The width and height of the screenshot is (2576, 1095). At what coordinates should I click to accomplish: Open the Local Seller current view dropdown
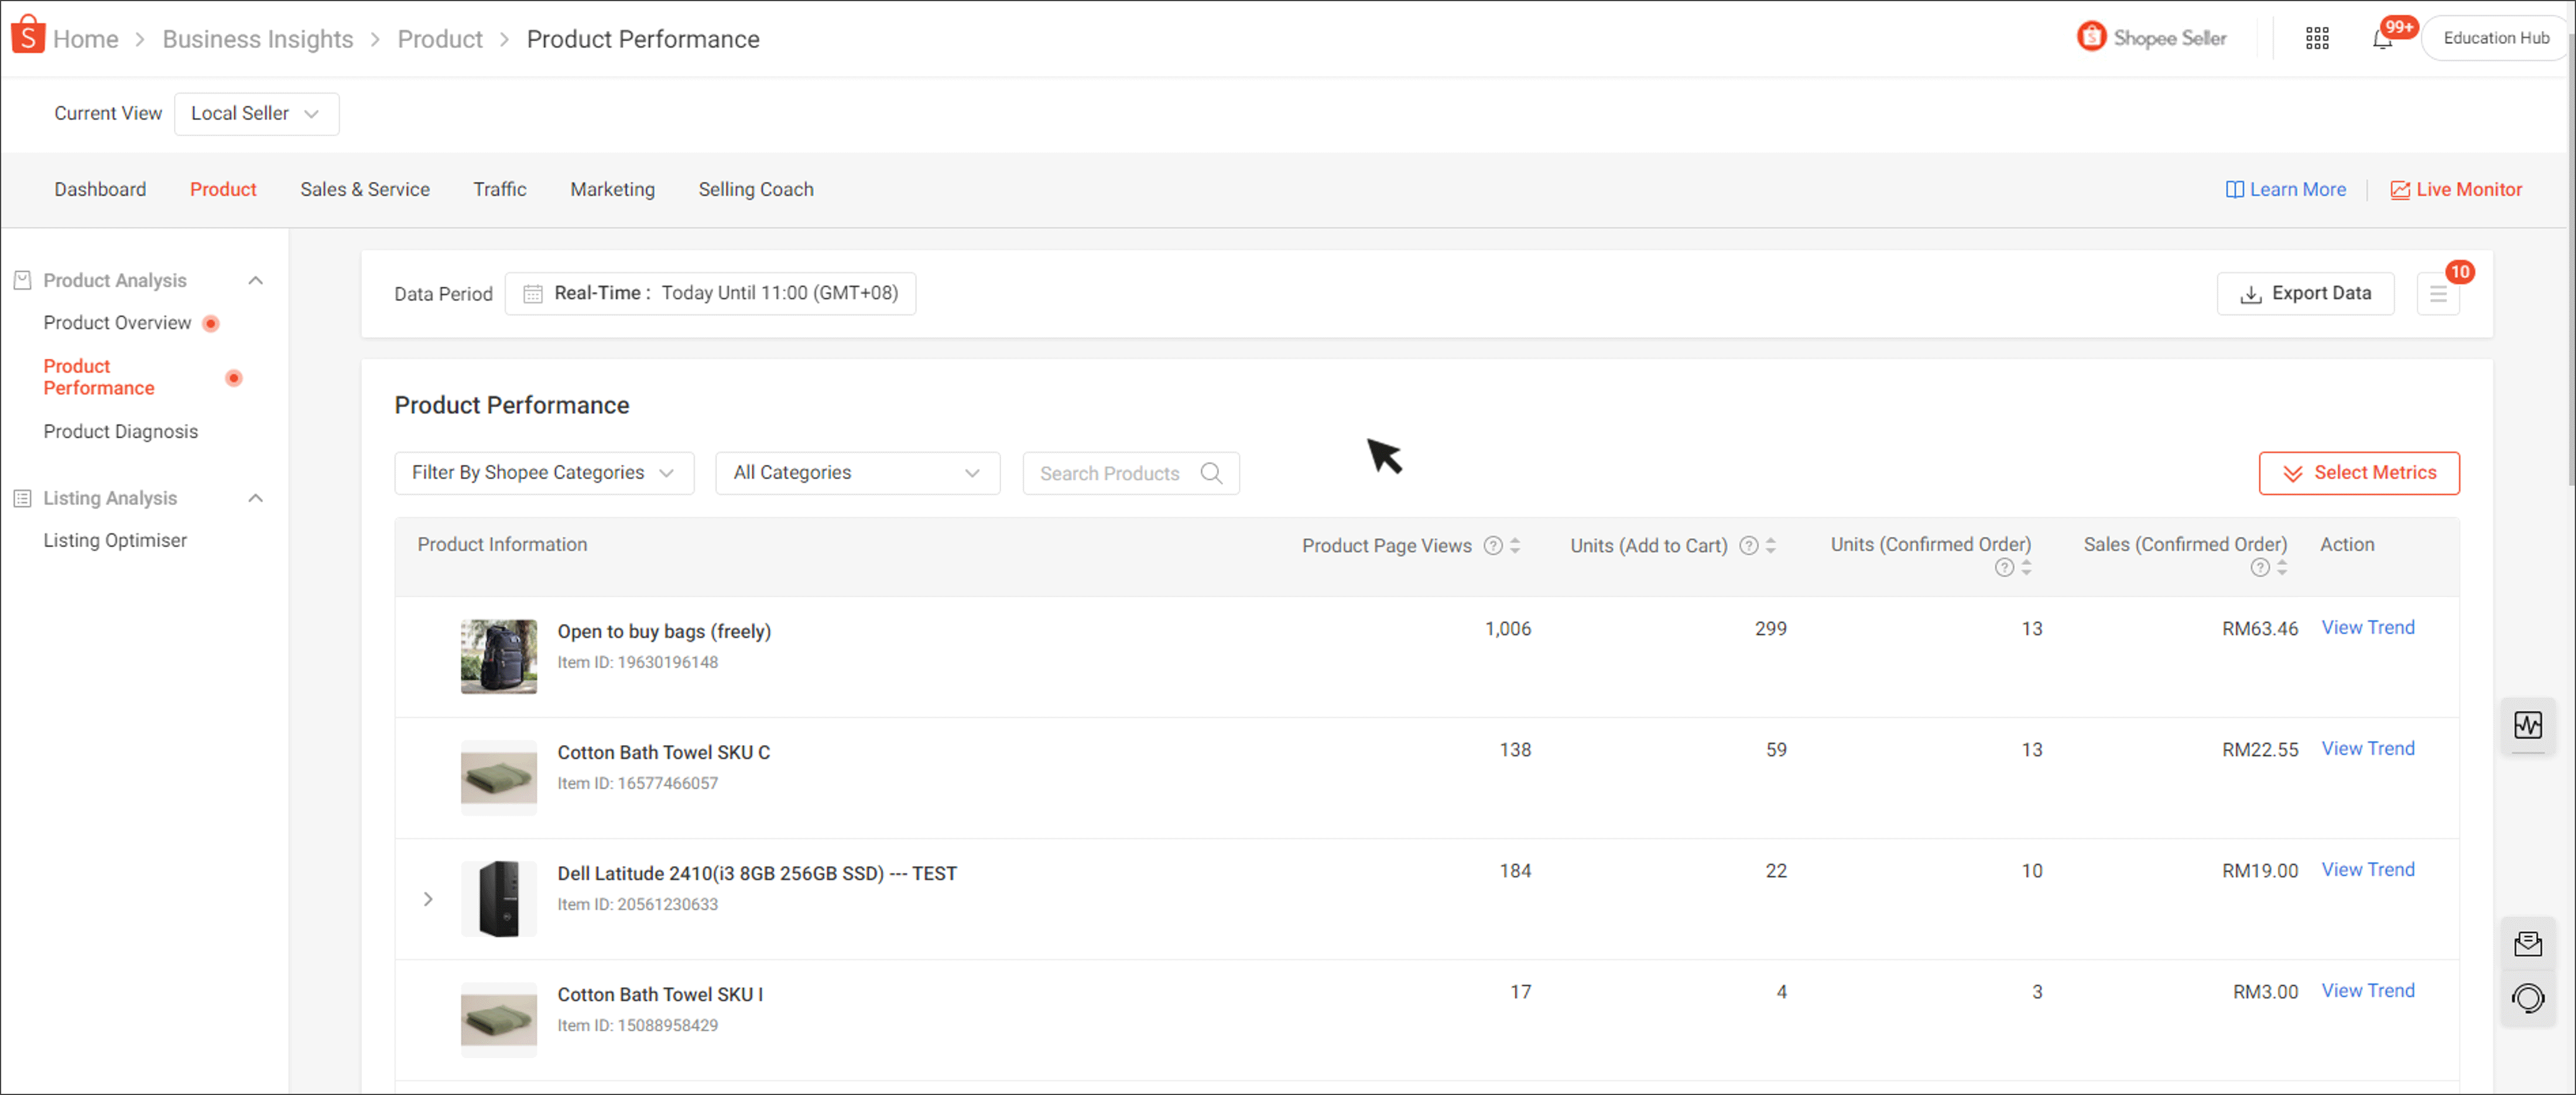pos(256,113)
